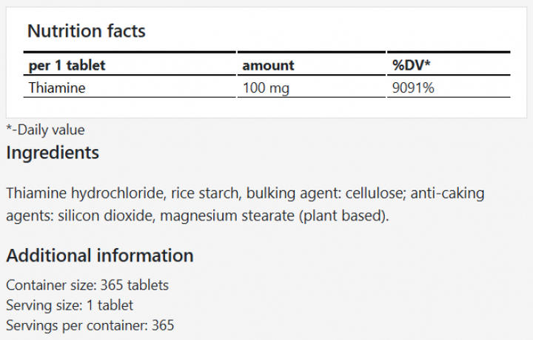Click the "silicon dioxide" ingredient
Screen dimensions: 533x340
(103, 216)
